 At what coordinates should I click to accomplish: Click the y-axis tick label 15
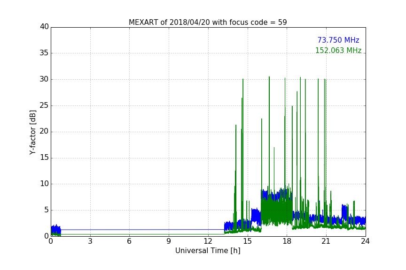coord(44,157)
